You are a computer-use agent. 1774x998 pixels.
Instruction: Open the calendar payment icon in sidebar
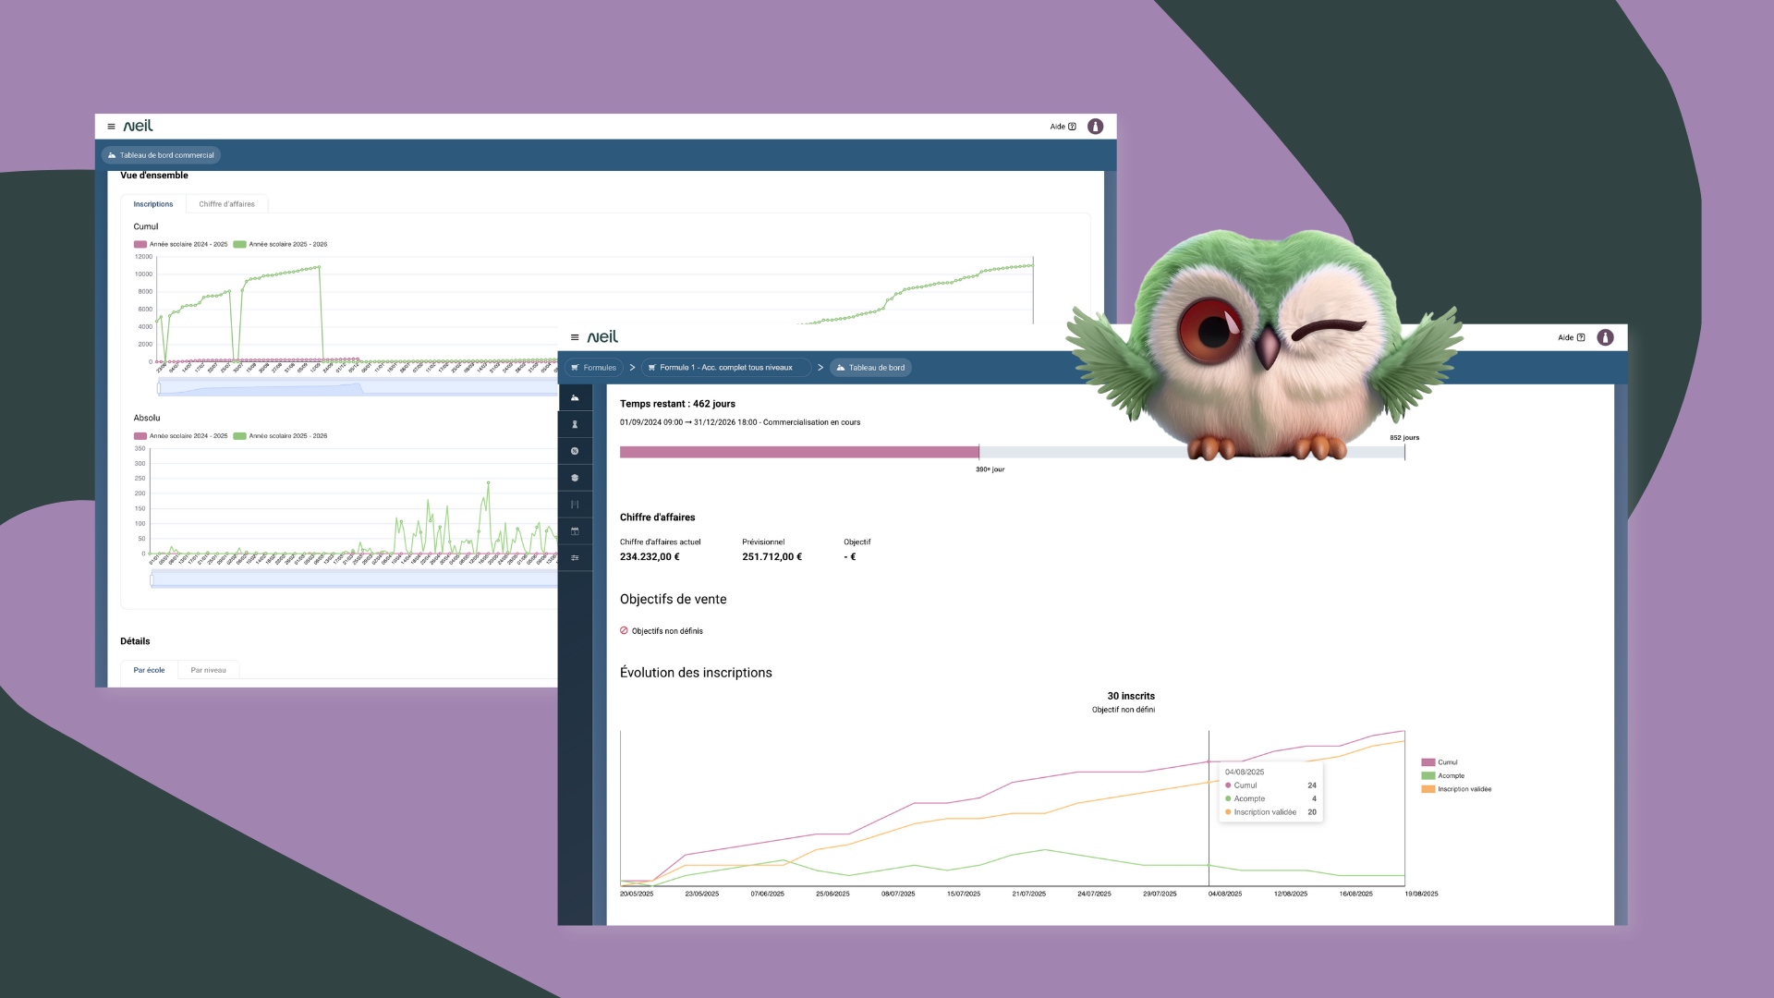point(575,531)
